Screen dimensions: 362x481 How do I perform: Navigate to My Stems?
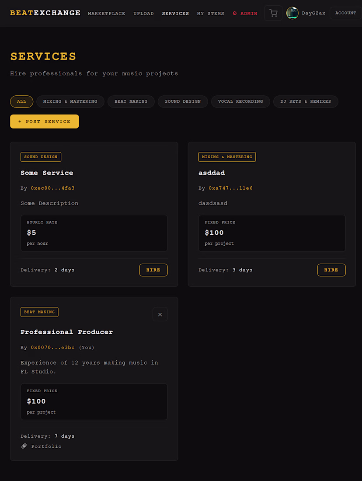pos(210,14)
